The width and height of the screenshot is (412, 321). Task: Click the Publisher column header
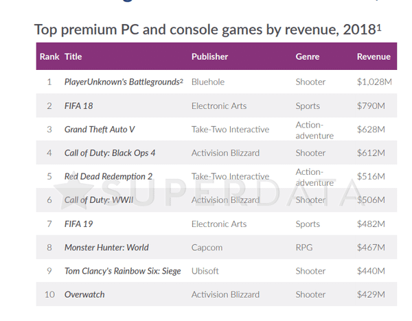tap(209, 57)
